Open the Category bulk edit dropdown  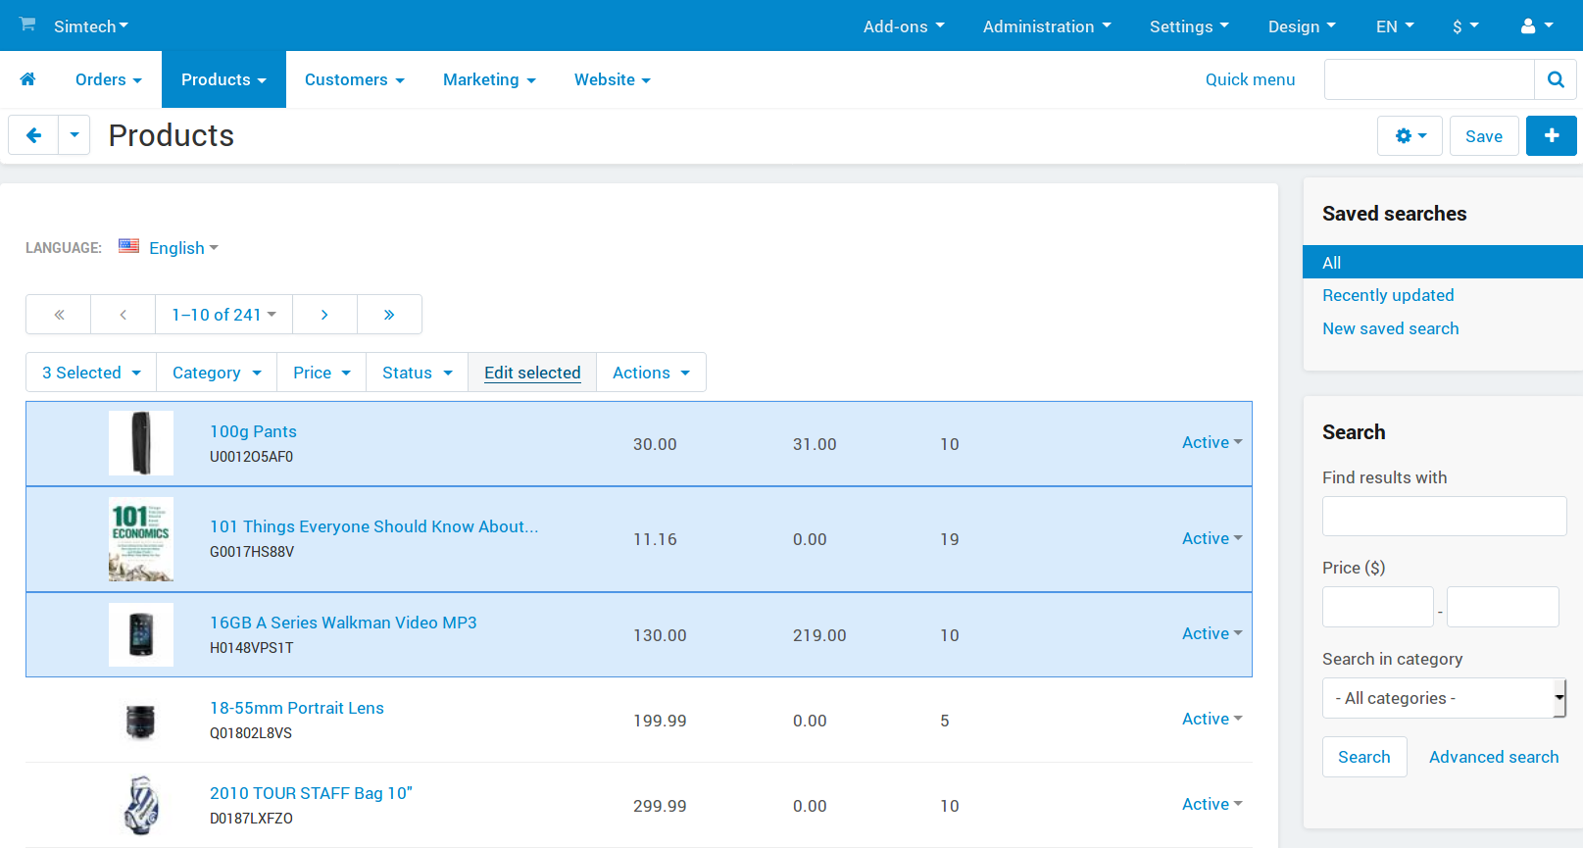pos(217,373)
